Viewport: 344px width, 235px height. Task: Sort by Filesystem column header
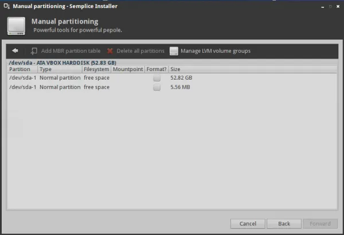(x=96, y=69)
